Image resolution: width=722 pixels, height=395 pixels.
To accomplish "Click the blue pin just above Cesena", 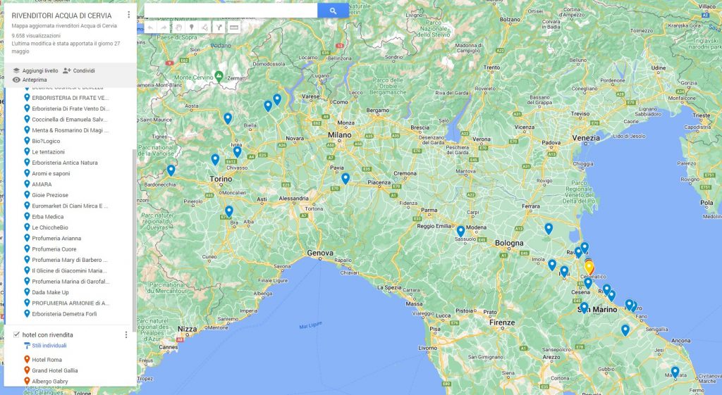I will (588, 283).
